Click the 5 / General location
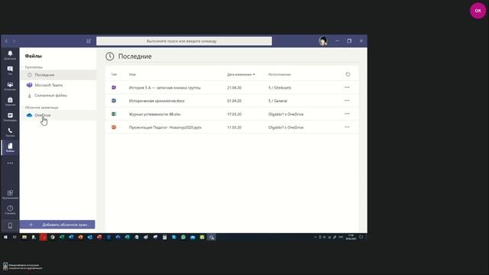This screenshot has height=275, width=489. (277, 101)
